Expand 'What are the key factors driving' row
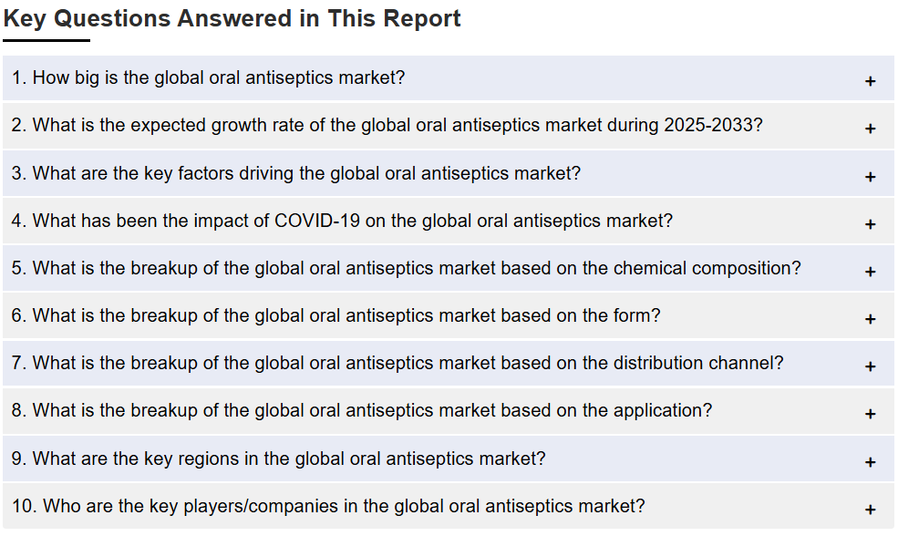 (x=449, y=173)
